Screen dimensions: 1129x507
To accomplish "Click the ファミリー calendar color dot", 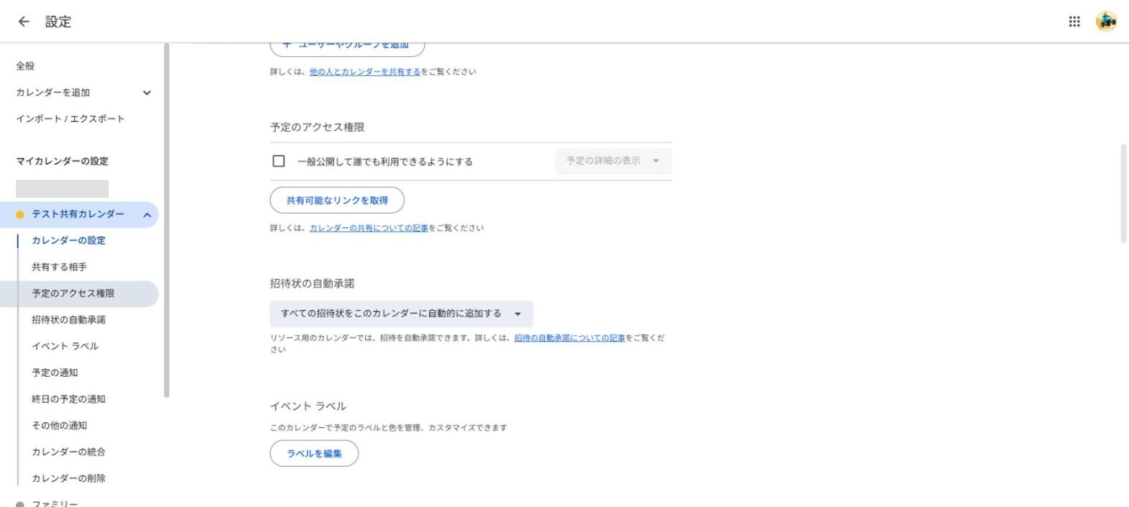I will [20, 505].
